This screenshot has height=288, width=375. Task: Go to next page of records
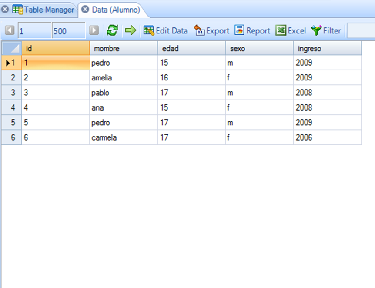94,30
